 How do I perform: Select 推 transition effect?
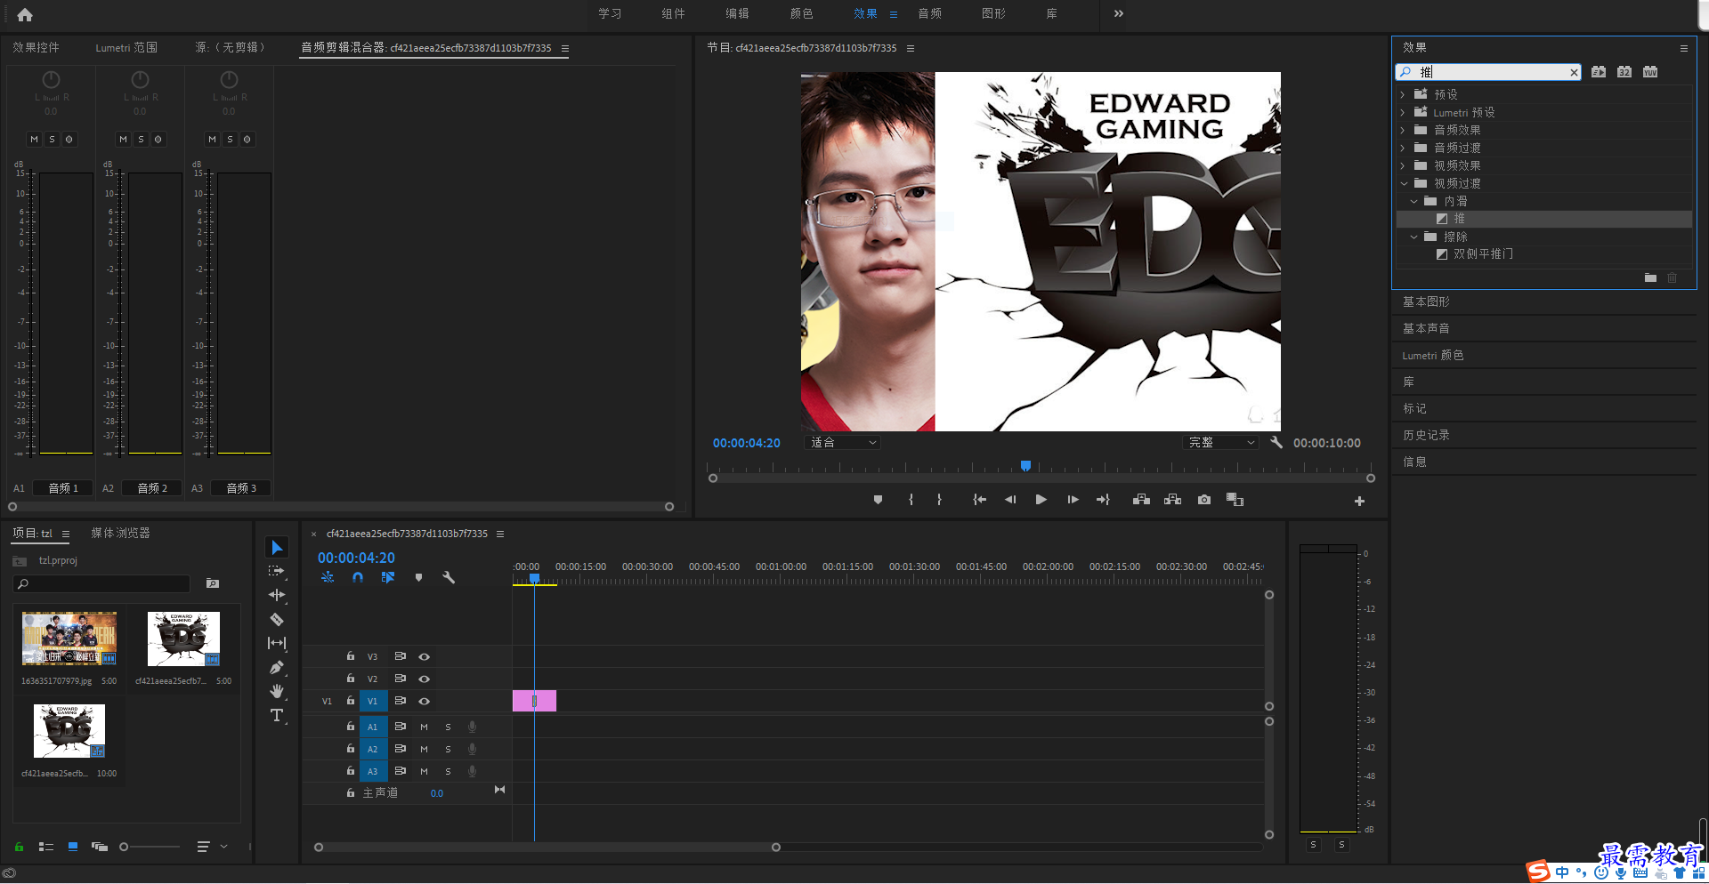pos(1459,219)
